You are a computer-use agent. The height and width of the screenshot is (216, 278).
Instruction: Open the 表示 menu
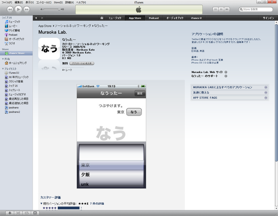30,2
